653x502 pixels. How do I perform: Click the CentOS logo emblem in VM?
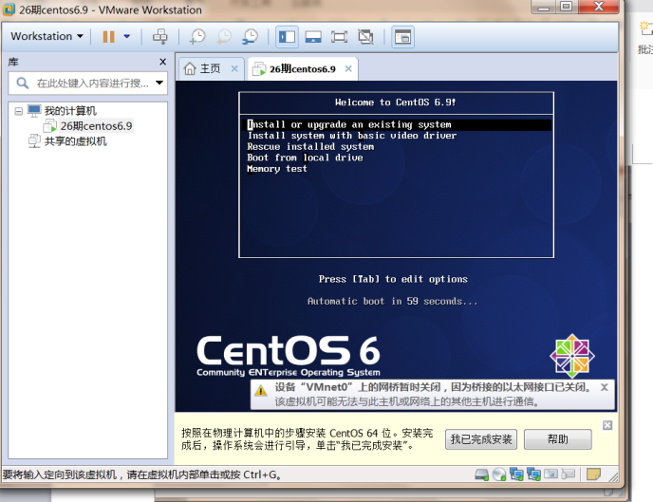click(x=572, y=356)
